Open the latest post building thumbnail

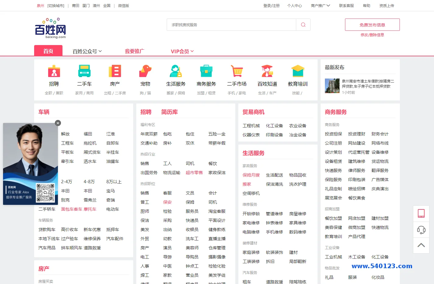332,86
